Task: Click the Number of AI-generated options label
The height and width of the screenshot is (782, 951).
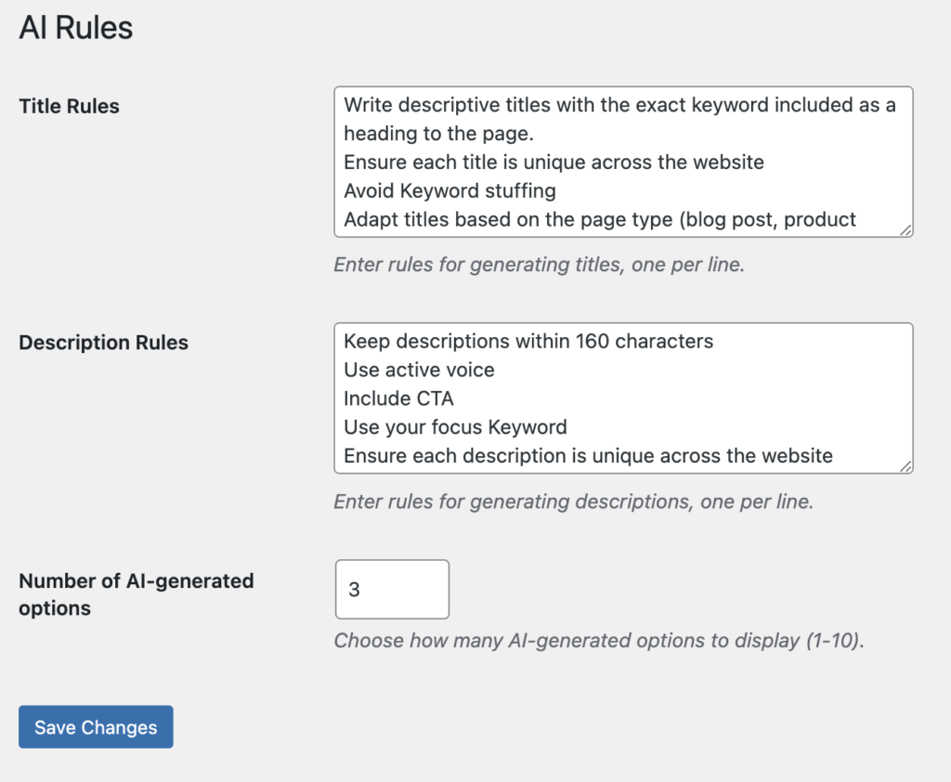Action: [136, 594]
